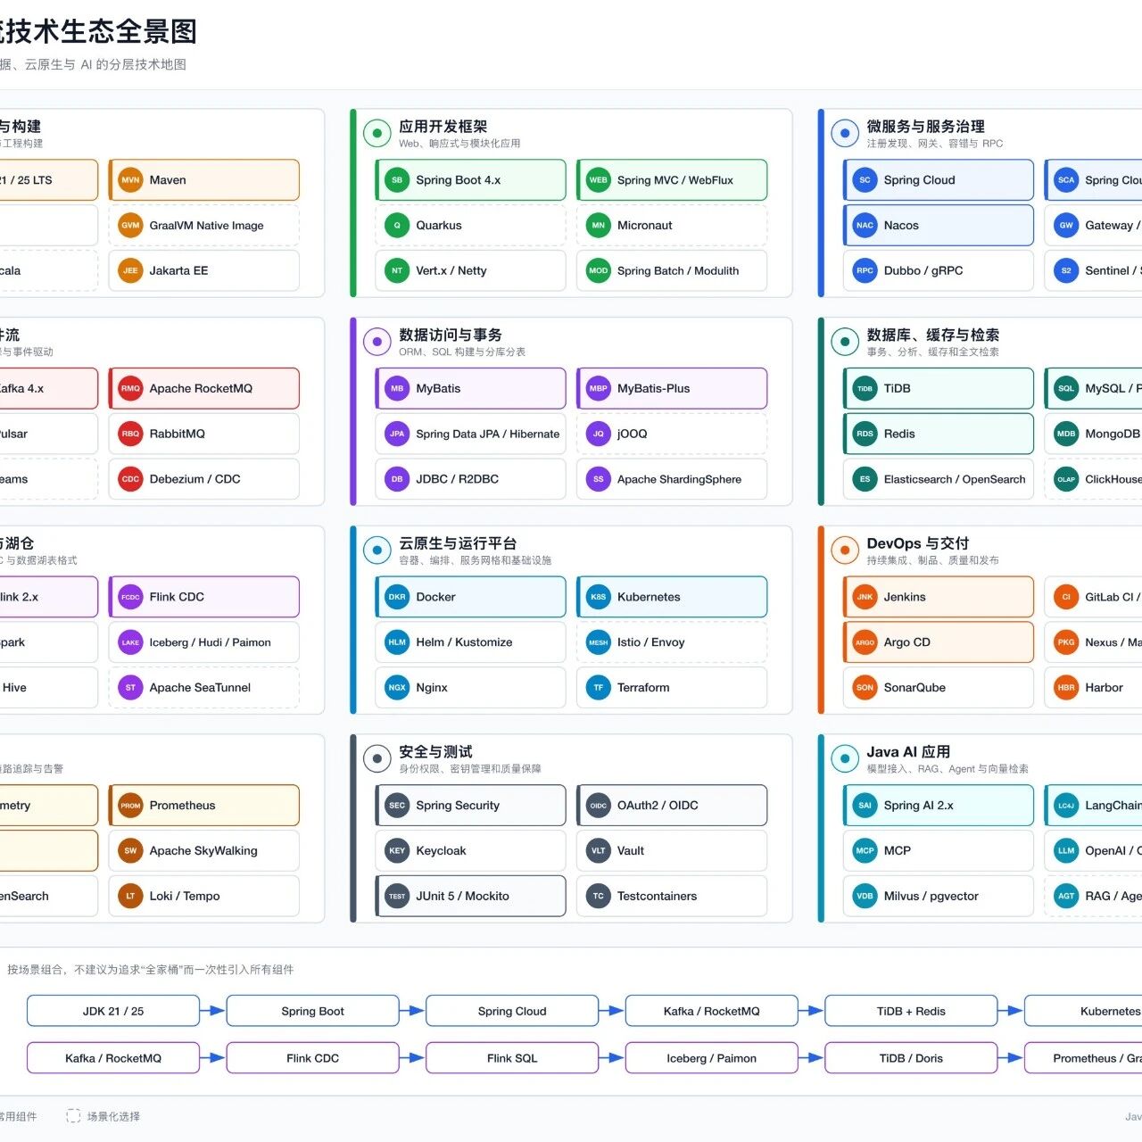Select the circle icon next to Java AI 应用

pos(845,759)
